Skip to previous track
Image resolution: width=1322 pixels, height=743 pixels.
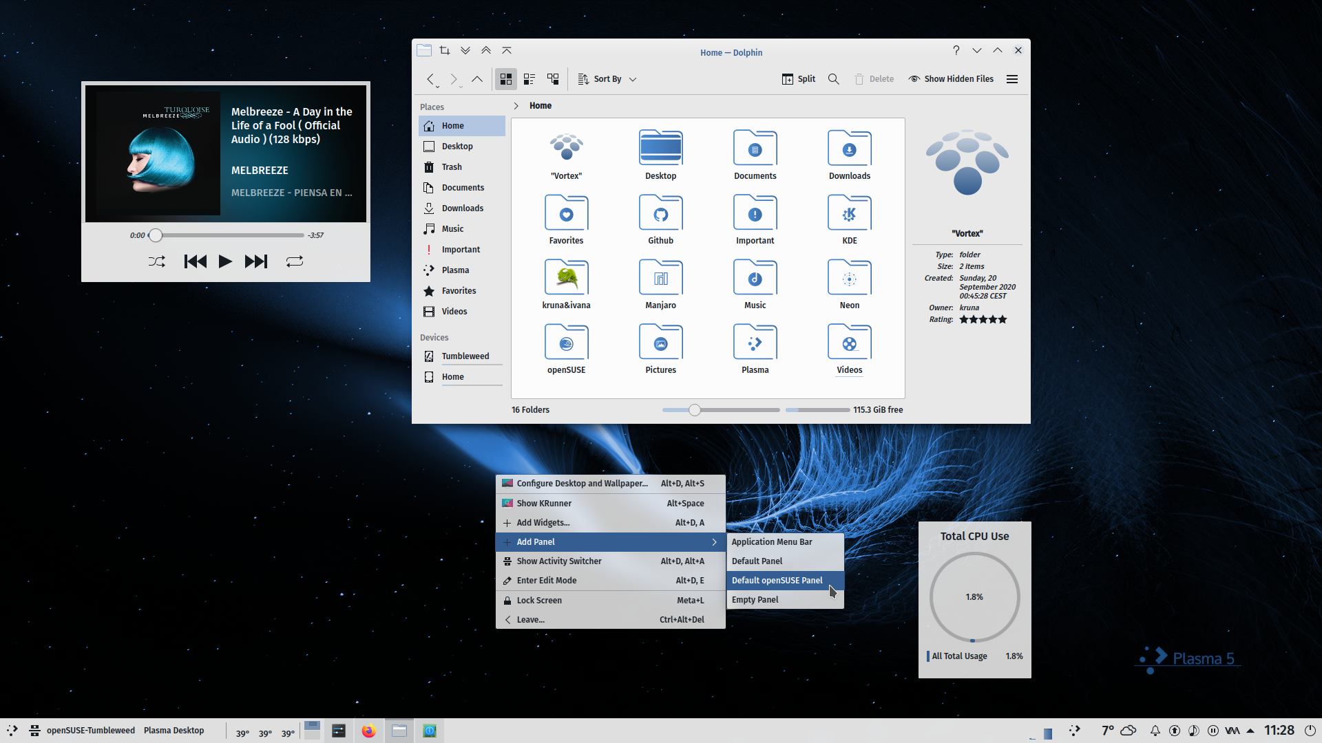pyautogui.click(x=196, y=261)
